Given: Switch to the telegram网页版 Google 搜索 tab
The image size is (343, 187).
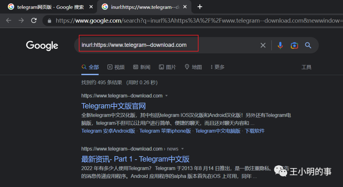Looking at the screenshot, I should (x=50, y=7).
